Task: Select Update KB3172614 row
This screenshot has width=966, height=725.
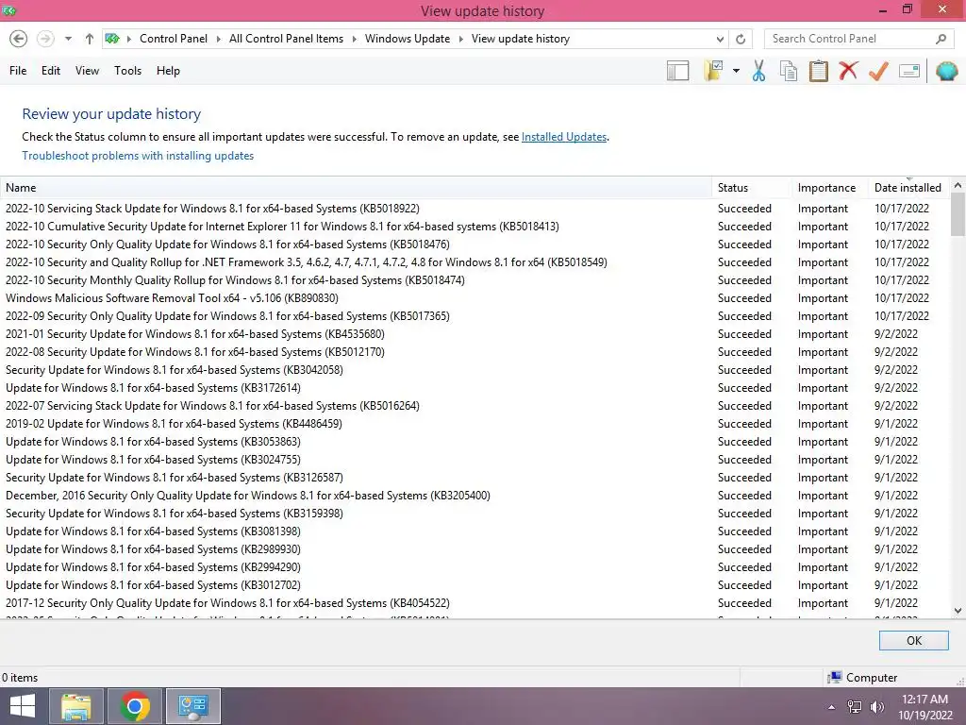Action: (475, 388)
